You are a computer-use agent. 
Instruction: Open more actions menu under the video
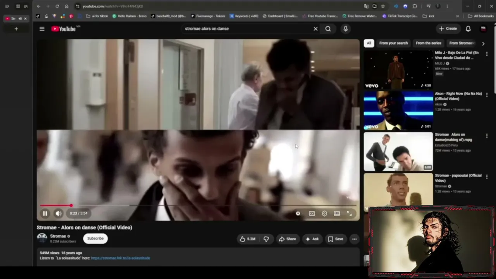coord(354,239)
